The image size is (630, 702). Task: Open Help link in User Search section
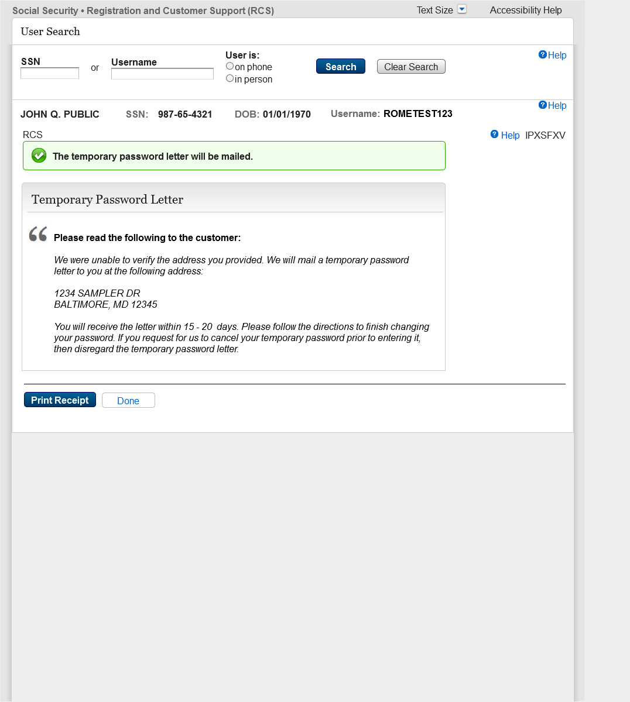click(x=552, y=55)
